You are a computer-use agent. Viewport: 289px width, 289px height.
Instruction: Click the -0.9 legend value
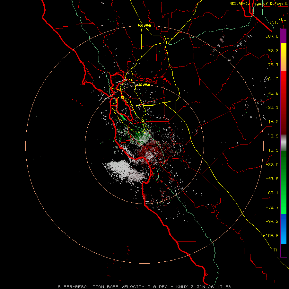click(x=273, y=136)
